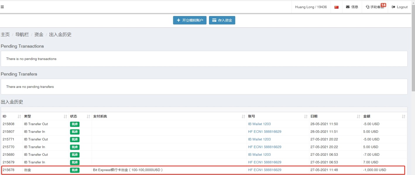Click 出金 type cell in row 215678

(x=28, y=170)
